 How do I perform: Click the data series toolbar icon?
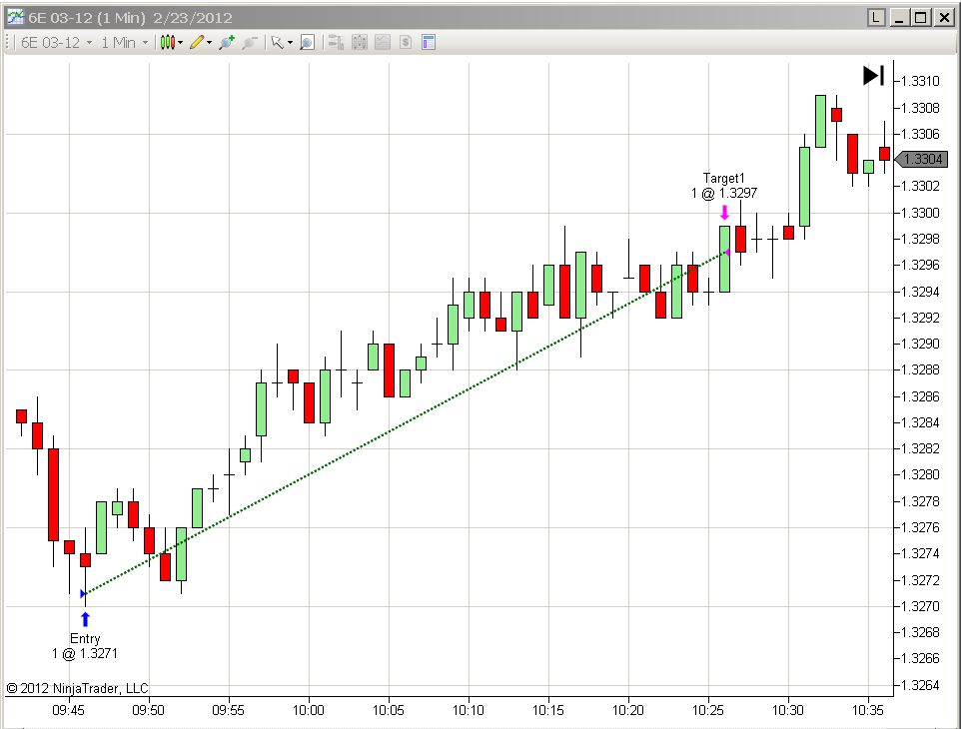(336, 42)
